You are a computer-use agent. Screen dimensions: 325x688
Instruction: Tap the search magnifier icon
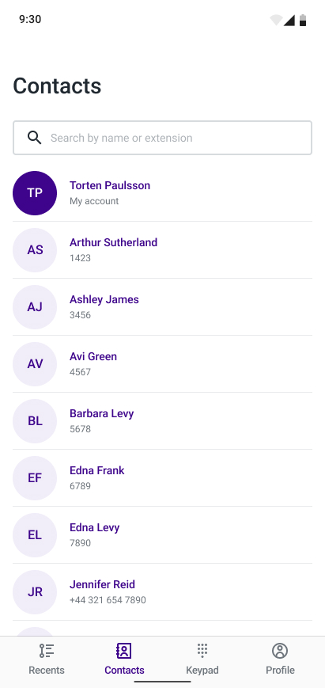point(35,138)
